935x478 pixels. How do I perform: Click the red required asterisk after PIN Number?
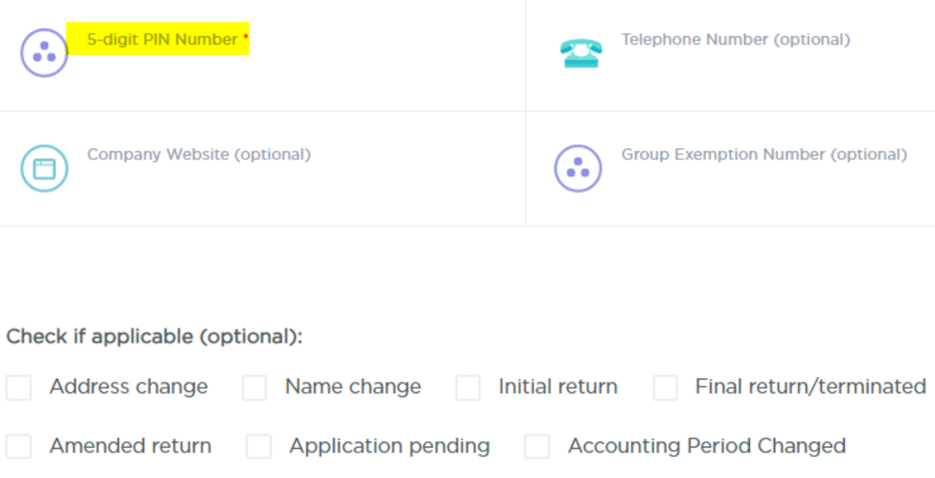click(x=245, y=36)
